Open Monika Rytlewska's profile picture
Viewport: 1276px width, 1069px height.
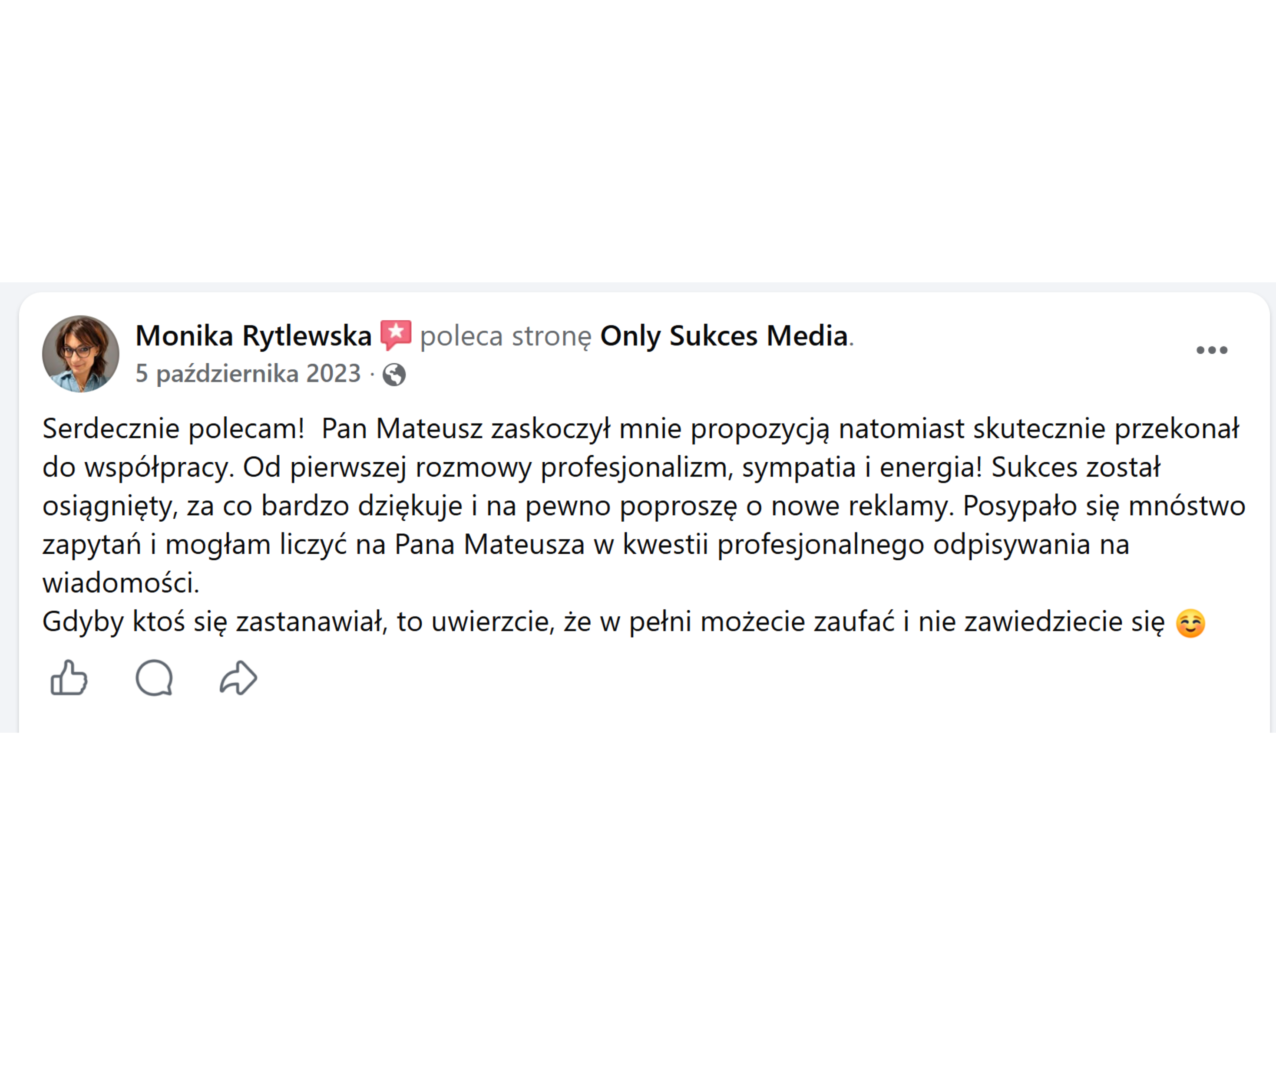[81, 353]
